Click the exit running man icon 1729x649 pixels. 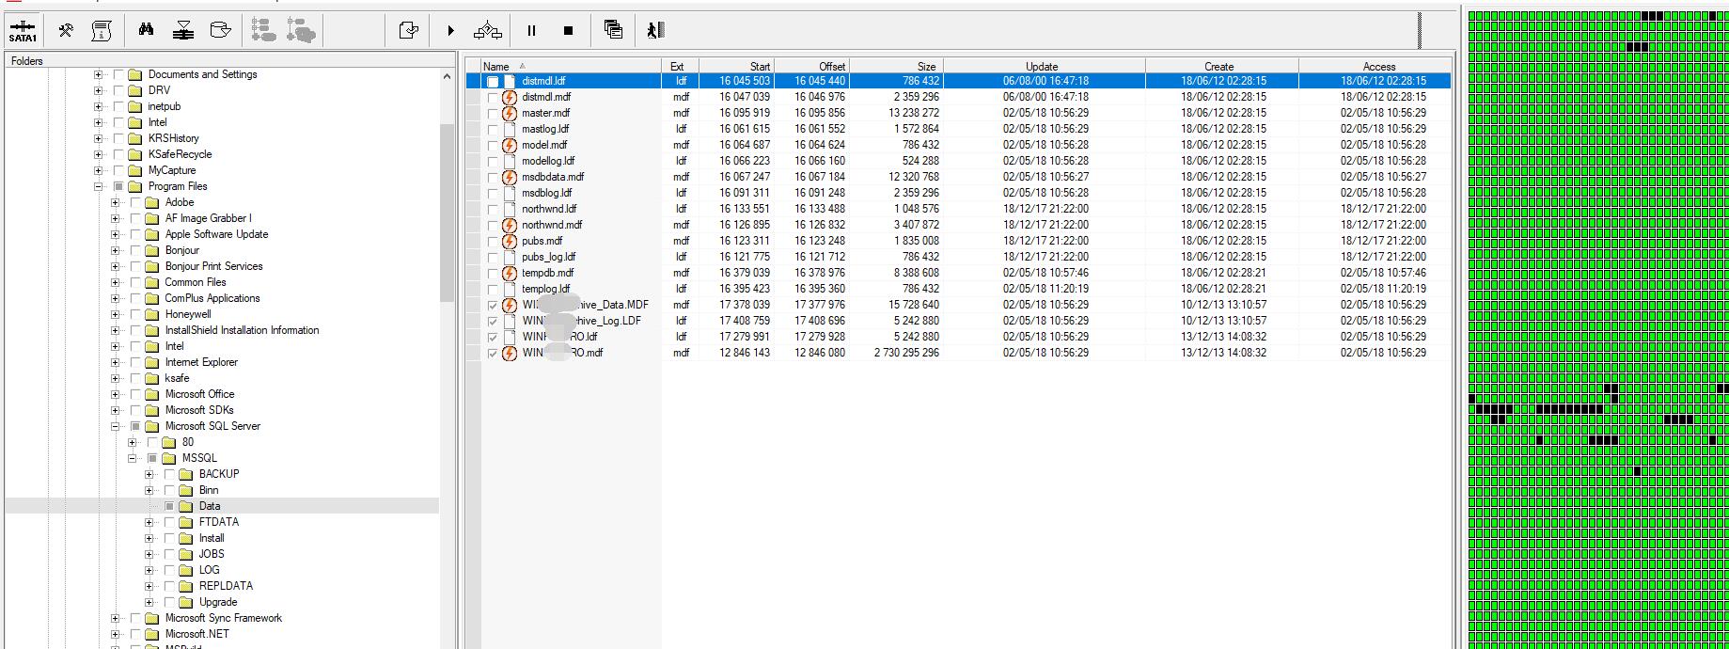click(x=655, y=30)
